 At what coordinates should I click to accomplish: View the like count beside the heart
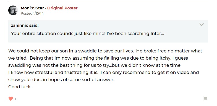click(15, 99)
